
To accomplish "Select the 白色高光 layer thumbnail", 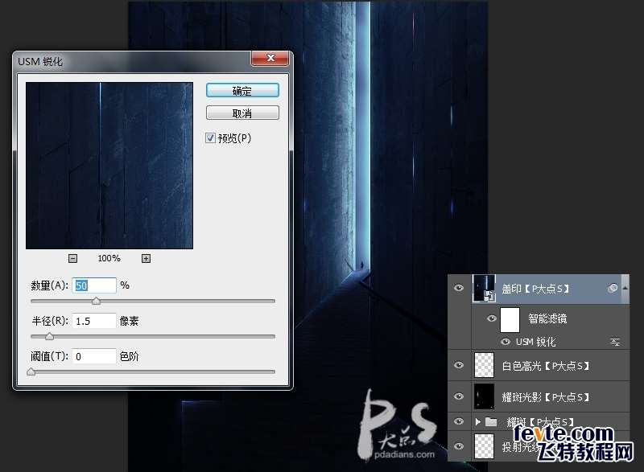I will pos(484,365).
